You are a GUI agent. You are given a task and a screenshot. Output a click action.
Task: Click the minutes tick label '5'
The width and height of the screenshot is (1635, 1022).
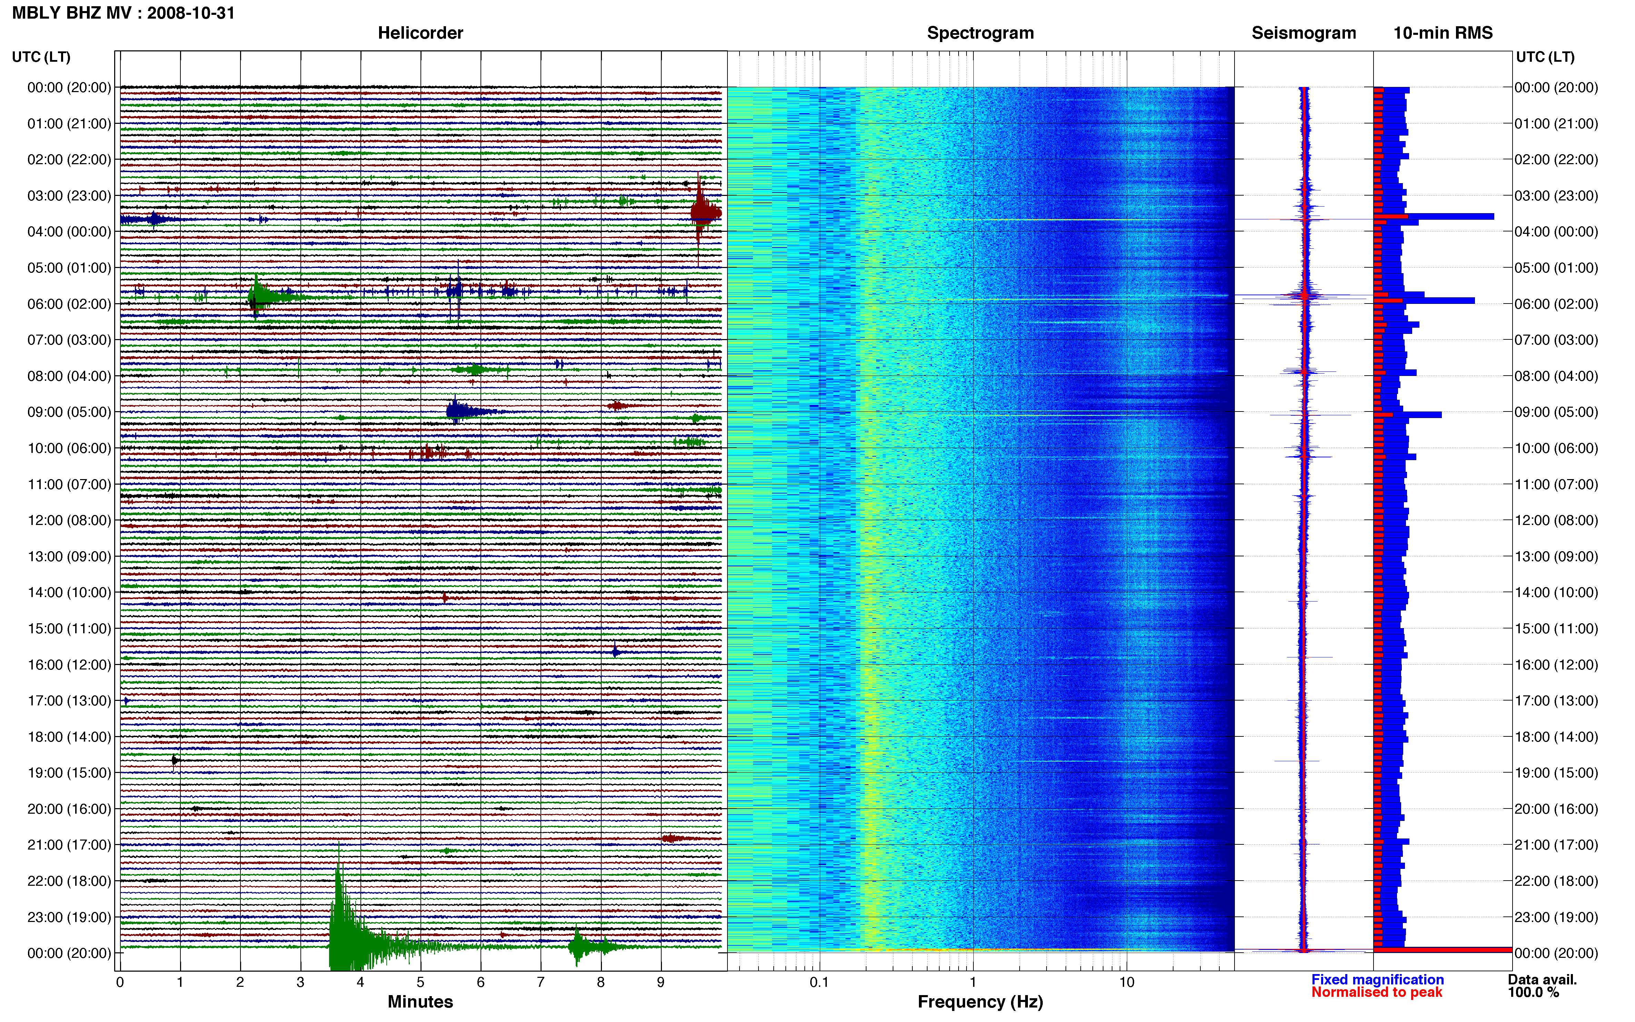[420, 982]
